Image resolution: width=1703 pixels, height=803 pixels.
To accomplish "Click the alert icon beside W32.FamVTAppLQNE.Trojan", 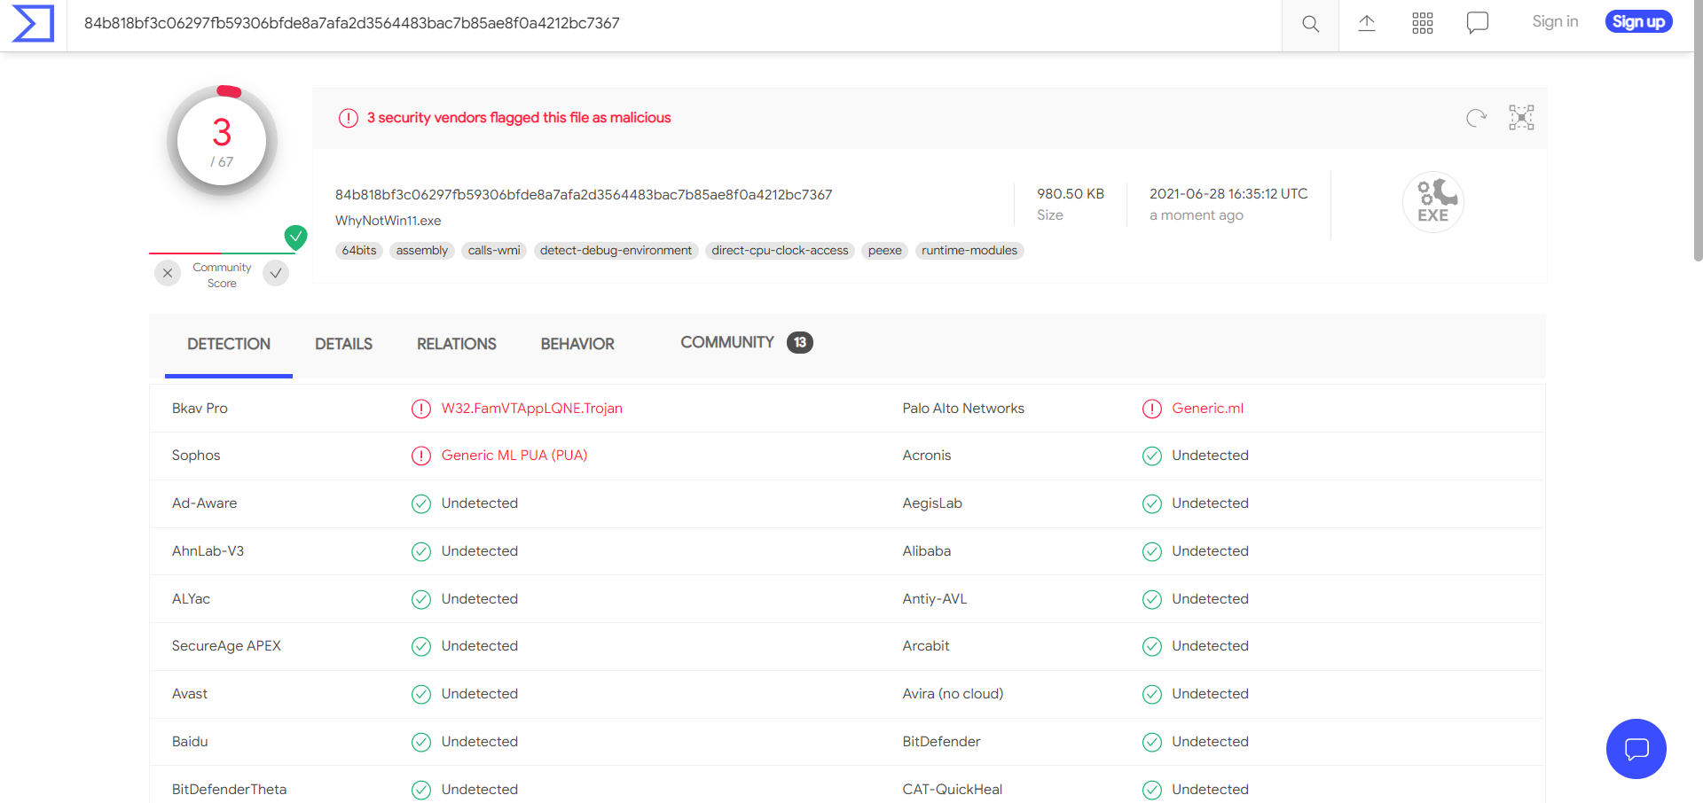I will 421,409.
